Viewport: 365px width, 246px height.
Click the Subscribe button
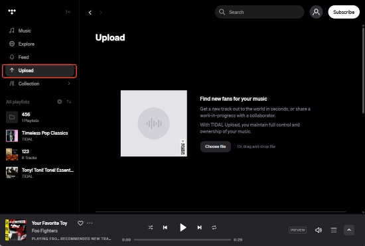click(344, 12)
